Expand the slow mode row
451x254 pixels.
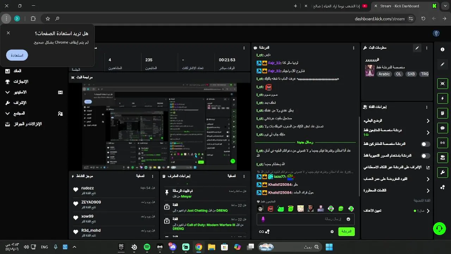pyautogui.click(x=397, y=121)
